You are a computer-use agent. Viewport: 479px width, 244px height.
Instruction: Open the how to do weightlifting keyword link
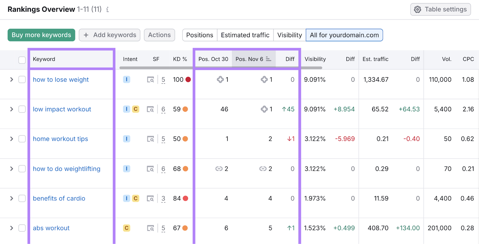(66, 169)
